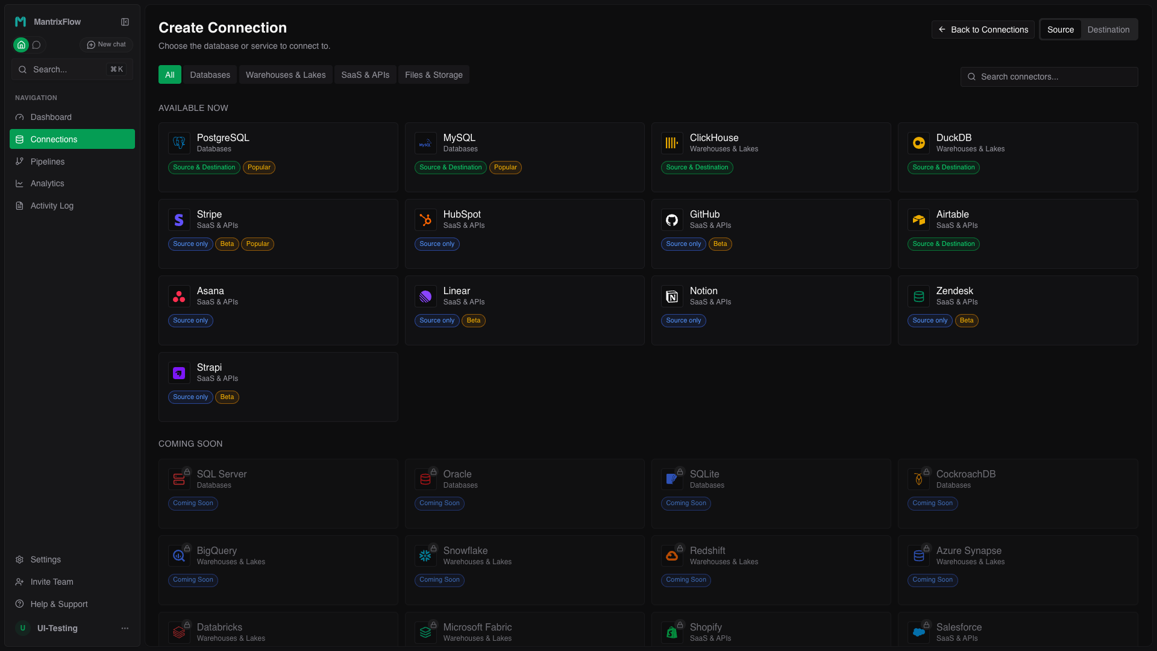Click the locked BigQuery icon
Viewport: 1157px width, 651px height.
179,556
